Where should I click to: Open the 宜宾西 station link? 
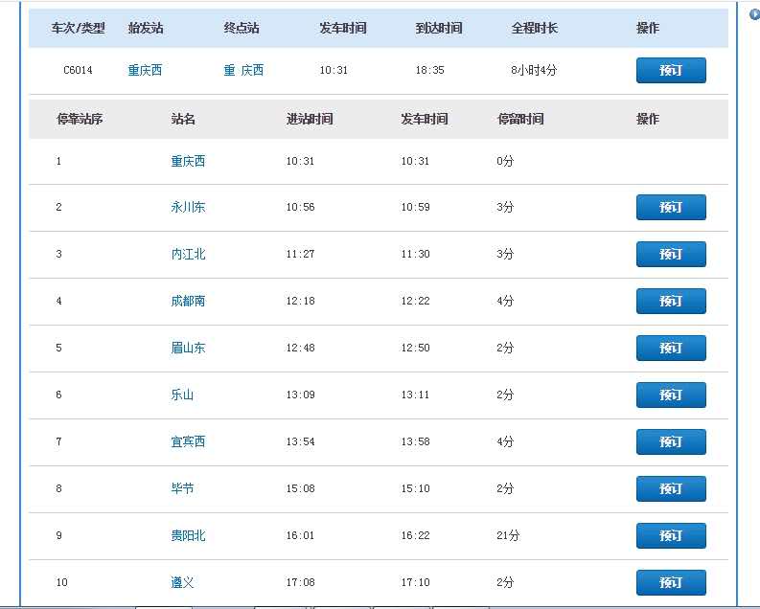(188, 441)
